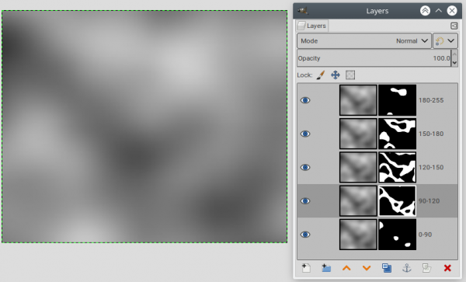Hide the 180-255 layer via eye icon
This screenshot has height=282, width=466.
tap(305, 100)
